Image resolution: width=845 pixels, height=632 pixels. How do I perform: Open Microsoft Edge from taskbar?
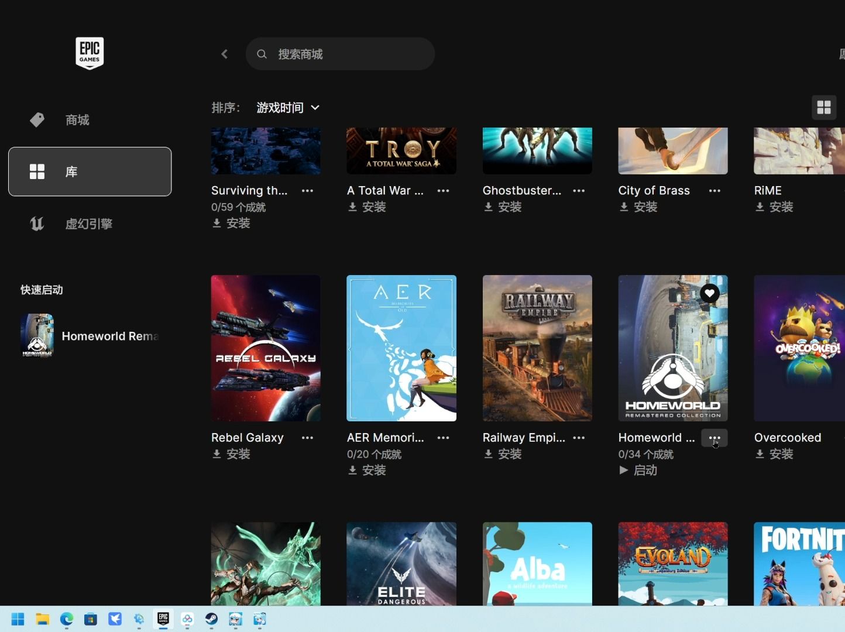pyautogui.click(x=66, y=619)
